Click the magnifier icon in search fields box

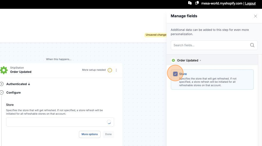click(252, 45)
